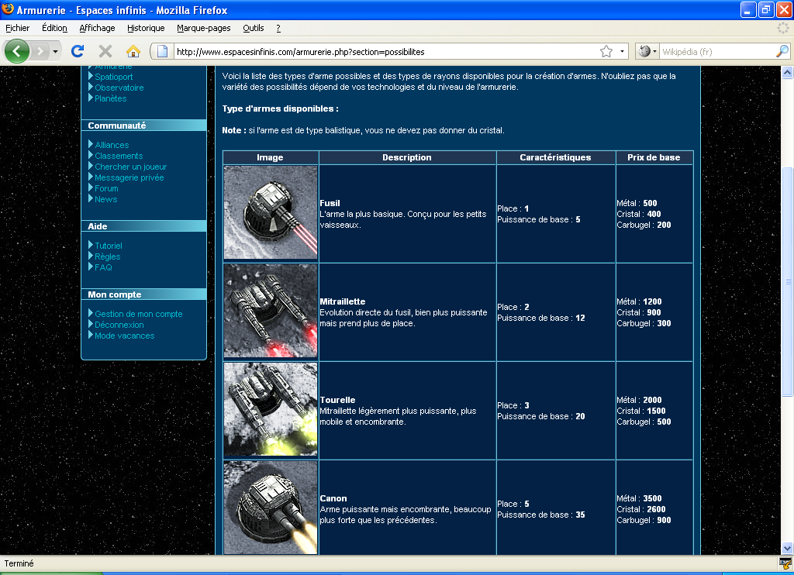This screenshot has width=794, height=575.
Task: Click the vertical scrollbar thumb
Action: [788, 281]
